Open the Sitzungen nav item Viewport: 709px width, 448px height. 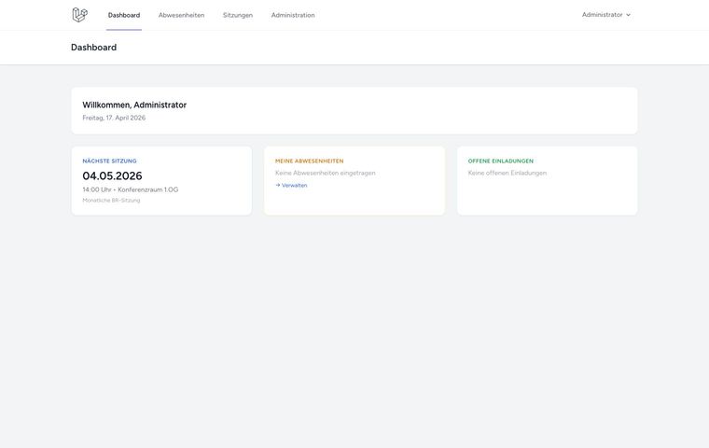coord(238,15)
